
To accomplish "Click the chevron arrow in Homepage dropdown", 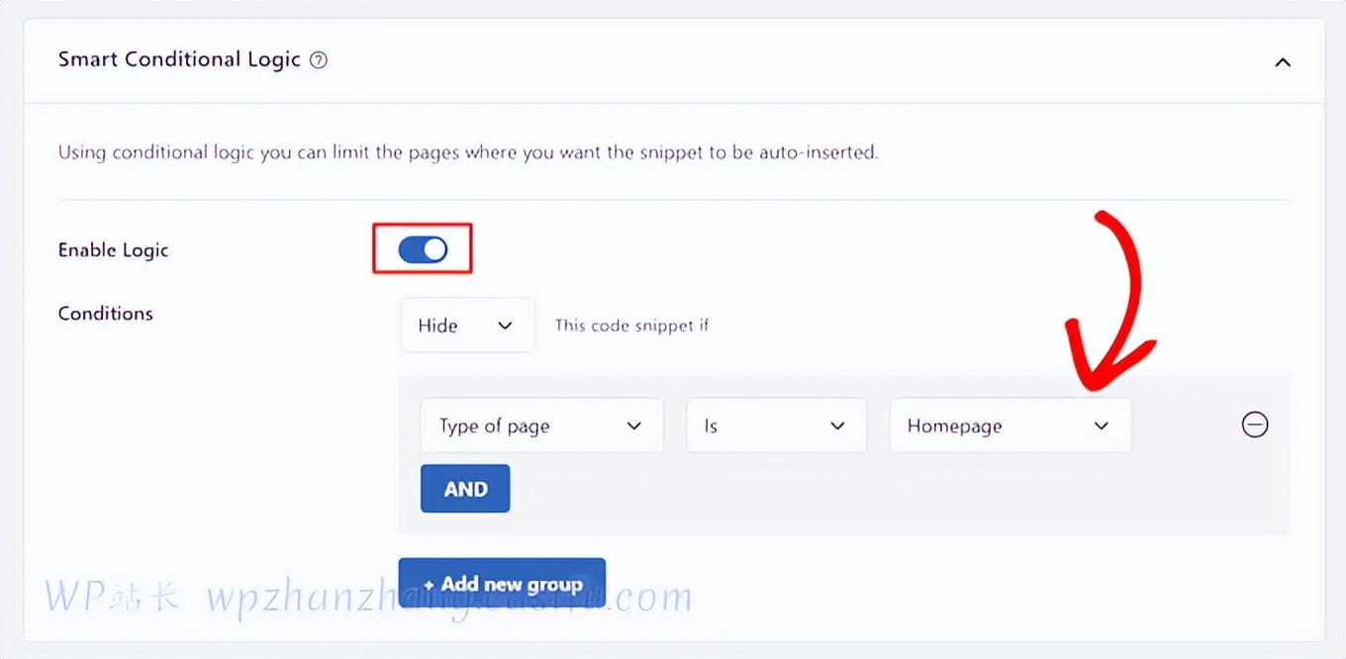I will point(1102,426).
